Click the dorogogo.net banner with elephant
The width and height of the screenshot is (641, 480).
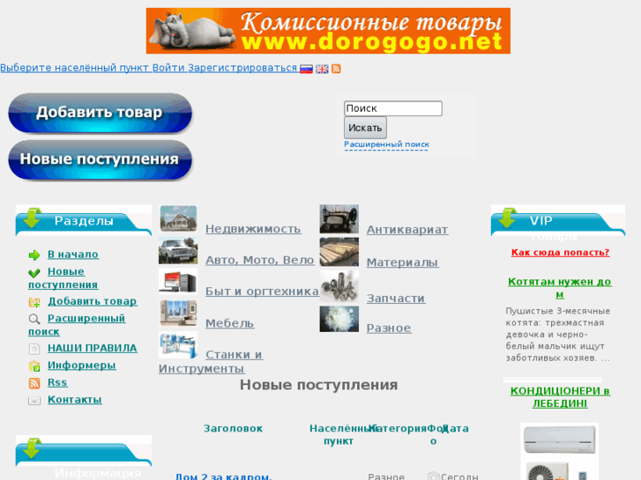328,31
